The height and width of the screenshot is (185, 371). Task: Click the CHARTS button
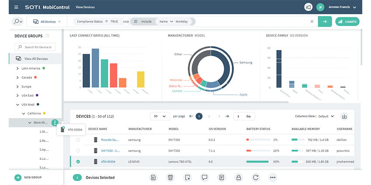pyautogui.click(x=347, y=21)
